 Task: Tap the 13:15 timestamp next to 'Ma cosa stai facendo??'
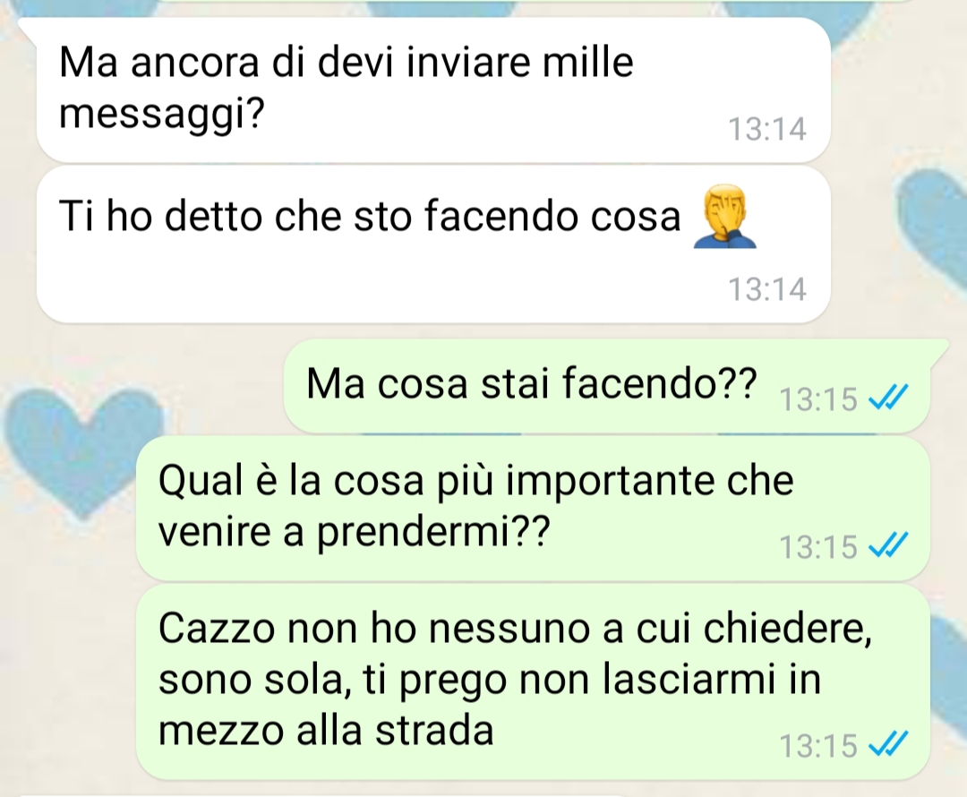click(819, 398)
